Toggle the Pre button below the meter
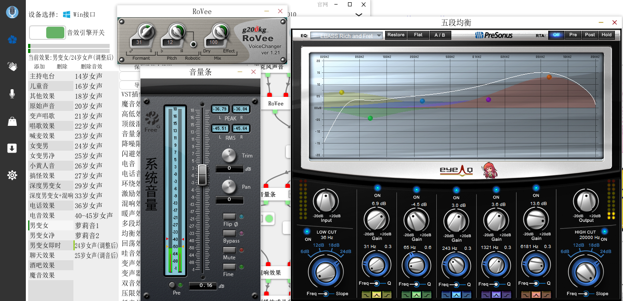Screen dimensions: 623x301 point(172,285)
